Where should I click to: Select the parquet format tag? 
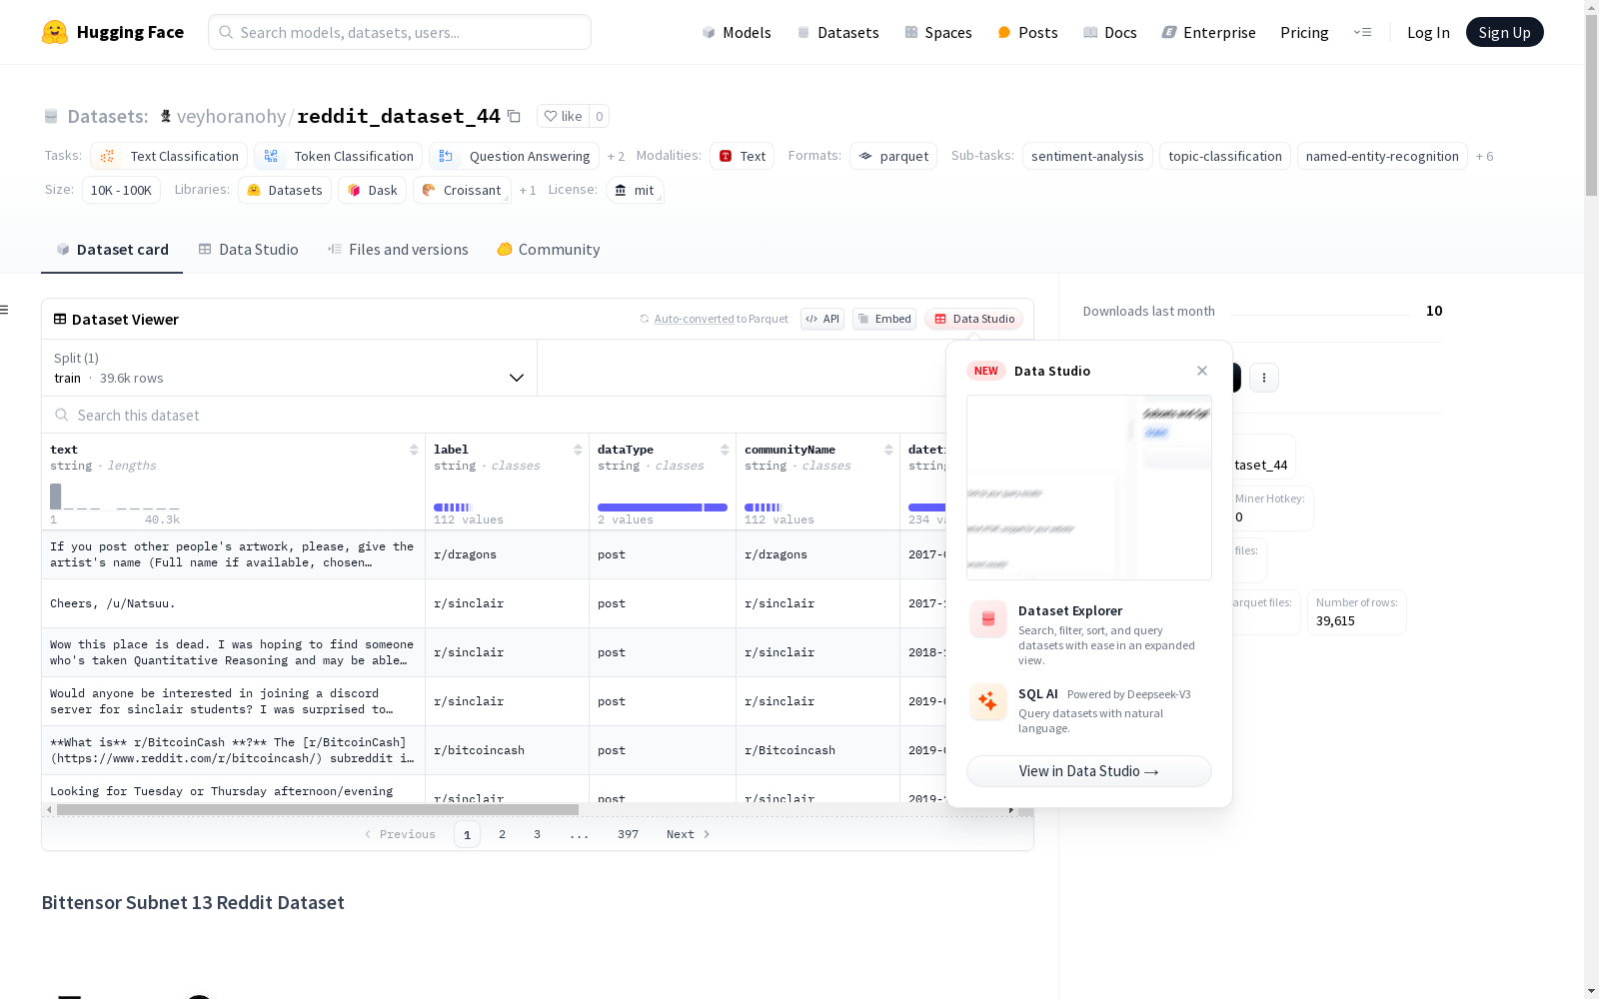(893, 156)
